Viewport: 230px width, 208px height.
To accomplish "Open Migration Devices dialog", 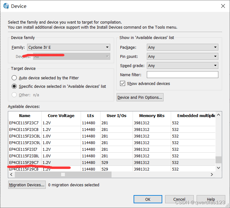I will (x=27, y=185).
